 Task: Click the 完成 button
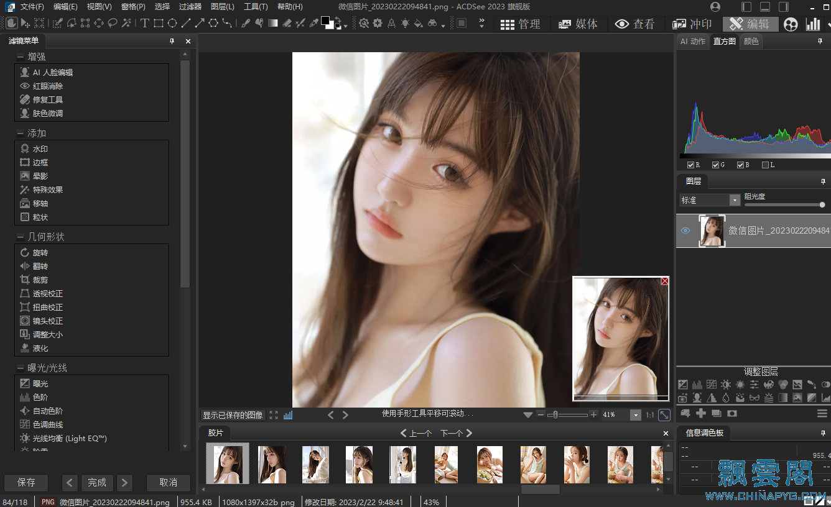[97, 482]
